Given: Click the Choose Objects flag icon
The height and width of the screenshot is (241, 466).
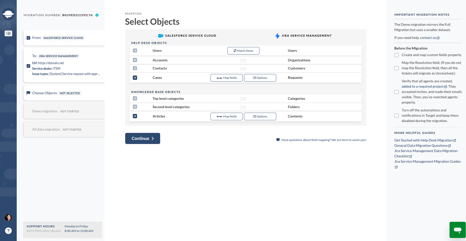Looking at the screenshot, I should [x=28, y=93].
